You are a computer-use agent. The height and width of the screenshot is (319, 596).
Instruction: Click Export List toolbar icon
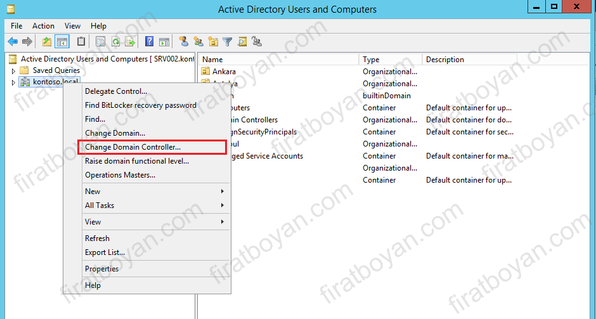[x=130, y=41]
